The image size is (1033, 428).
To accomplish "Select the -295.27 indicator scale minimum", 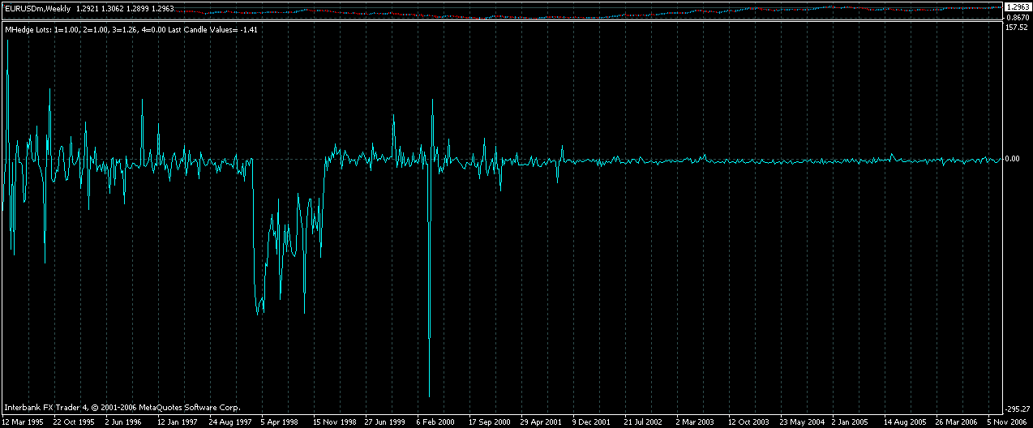I will tap(1017, 409).
